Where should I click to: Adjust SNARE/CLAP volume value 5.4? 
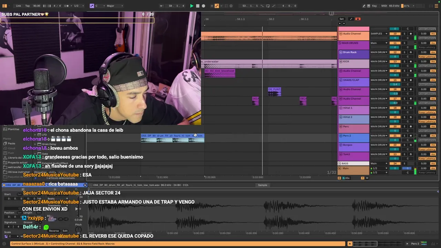point(395,84)
